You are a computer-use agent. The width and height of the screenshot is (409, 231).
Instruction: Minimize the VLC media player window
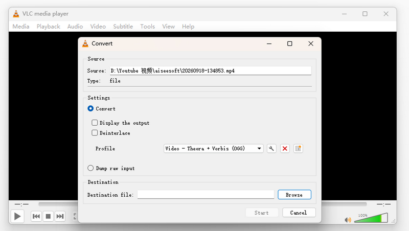pyautogui.click(x=344, y=14)
